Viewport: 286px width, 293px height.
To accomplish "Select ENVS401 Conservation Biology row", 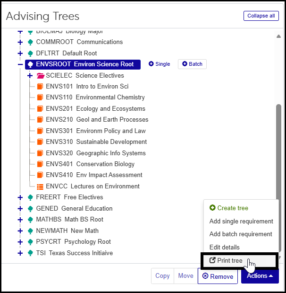I will 90,164.
